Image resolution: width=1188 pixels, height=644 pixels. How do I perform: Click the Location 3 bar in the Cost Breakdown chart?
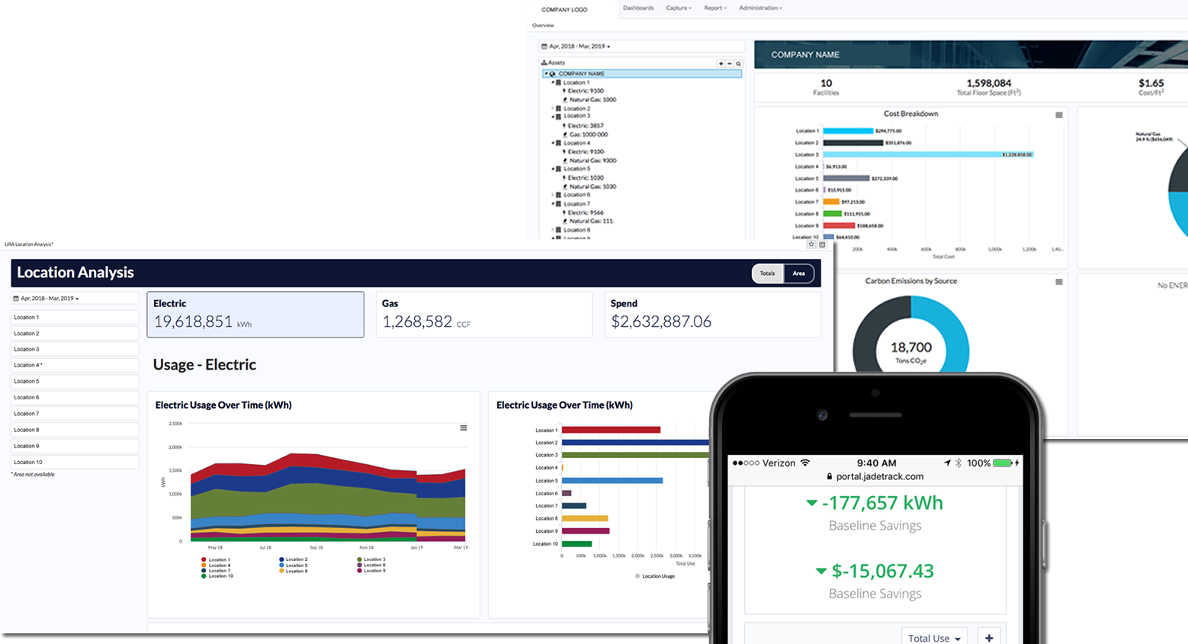[x=928, y=155]
